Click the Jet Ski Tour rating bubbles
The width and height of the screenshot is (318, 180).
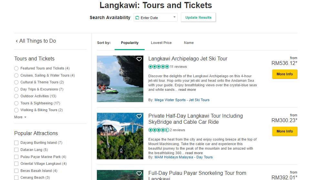coord(159,67)
